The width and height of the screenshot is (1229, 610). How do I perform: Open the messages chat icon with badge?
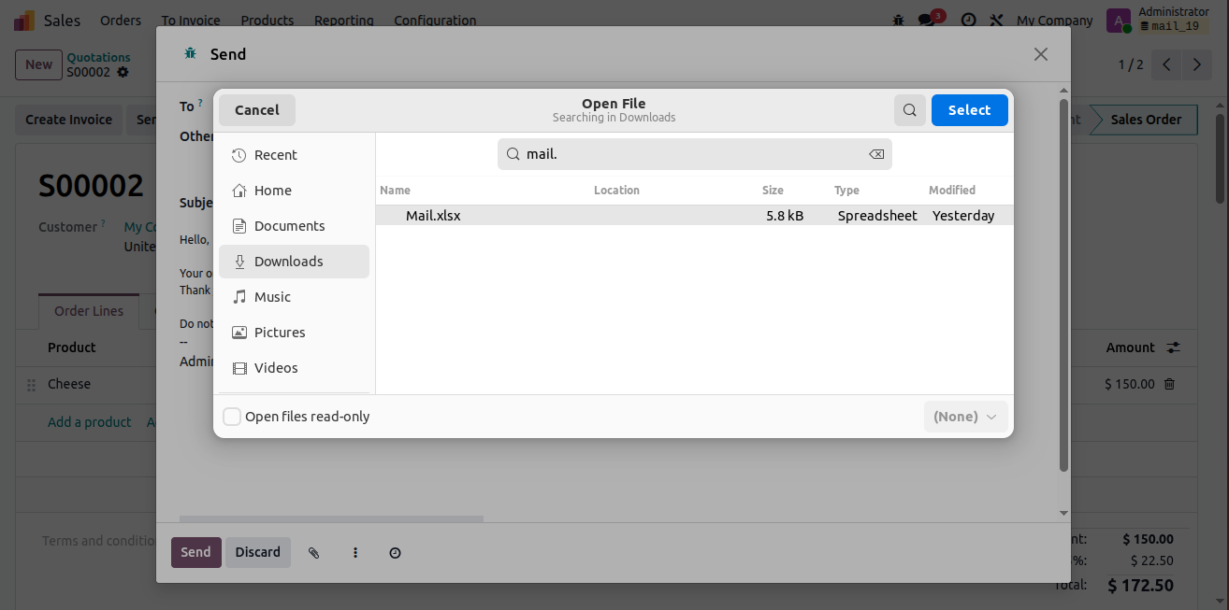click(x=929, y=19)
